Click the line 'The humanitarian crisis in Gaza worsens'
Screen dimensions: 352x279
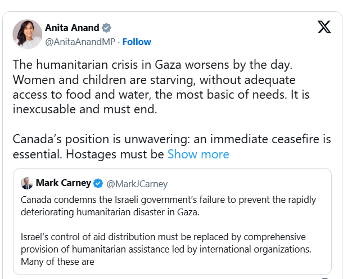pos(152,65)
